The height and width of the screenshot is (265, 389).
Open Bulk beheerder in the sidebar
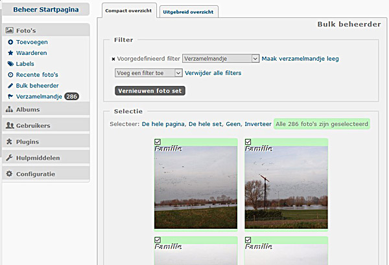click(x=38, y=85)
